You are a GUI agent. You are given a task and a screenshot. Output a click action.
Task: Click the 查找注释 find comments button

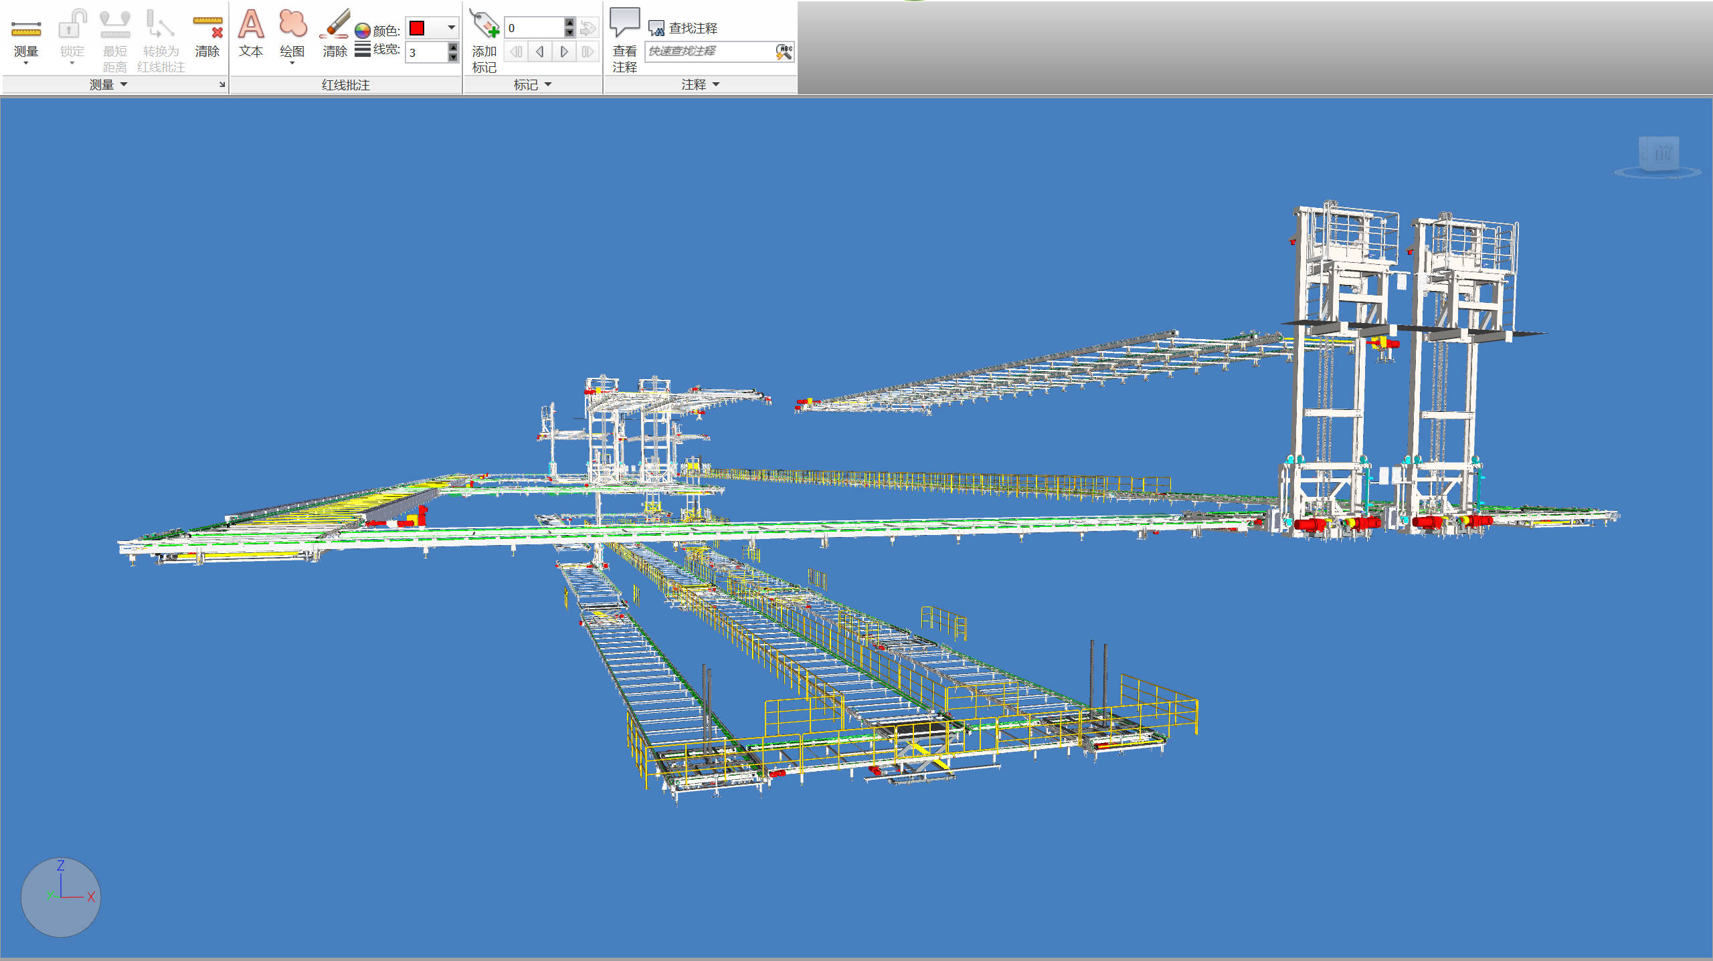[x=684, y=28]
